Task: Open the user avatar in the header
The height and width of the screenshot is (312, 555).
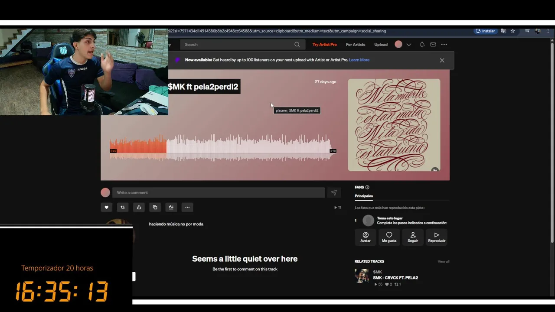Action: coord(398,44)
